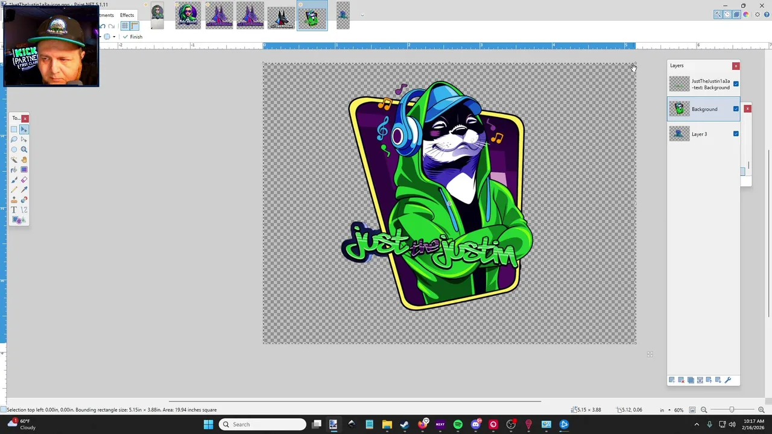
Task: Open the Help question mark icon
Action: pos(766,14)
